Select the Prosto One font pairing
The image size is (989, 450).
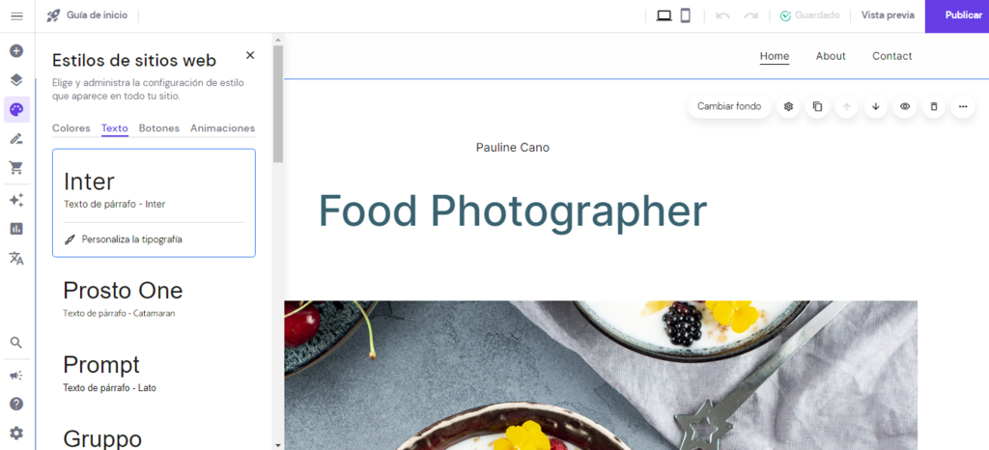click(x=154, y=298)
